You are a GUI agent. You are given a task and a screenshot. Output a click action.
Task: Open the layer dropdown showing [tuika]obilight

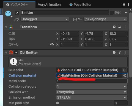(105, 19)
